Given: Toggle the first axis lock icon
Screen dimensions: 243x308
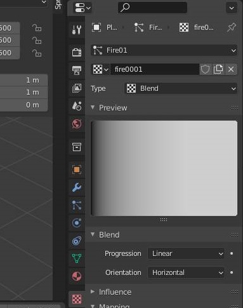Looking at the screenshot, I should click(x=37, y=28).
